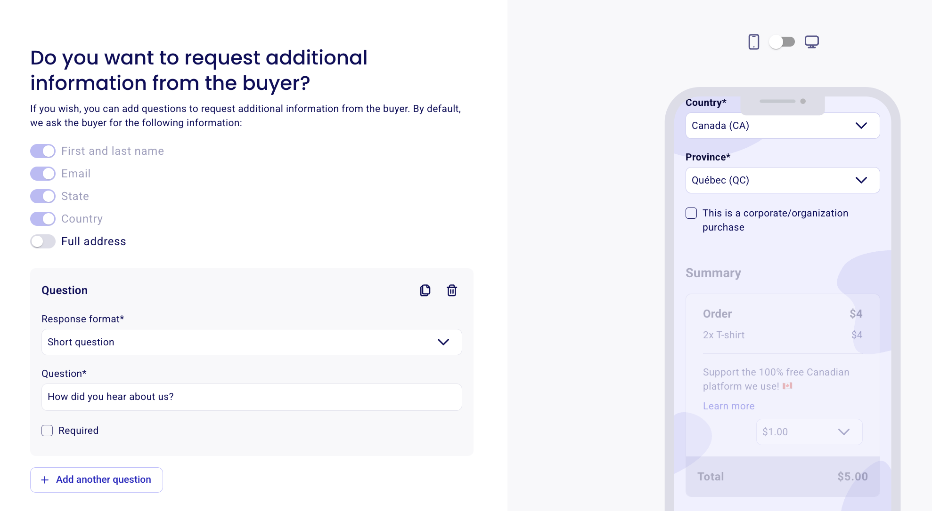The width and height of the screenshot is (932, 511).
Task: Enable the Full address toggle
Action: 43,241
